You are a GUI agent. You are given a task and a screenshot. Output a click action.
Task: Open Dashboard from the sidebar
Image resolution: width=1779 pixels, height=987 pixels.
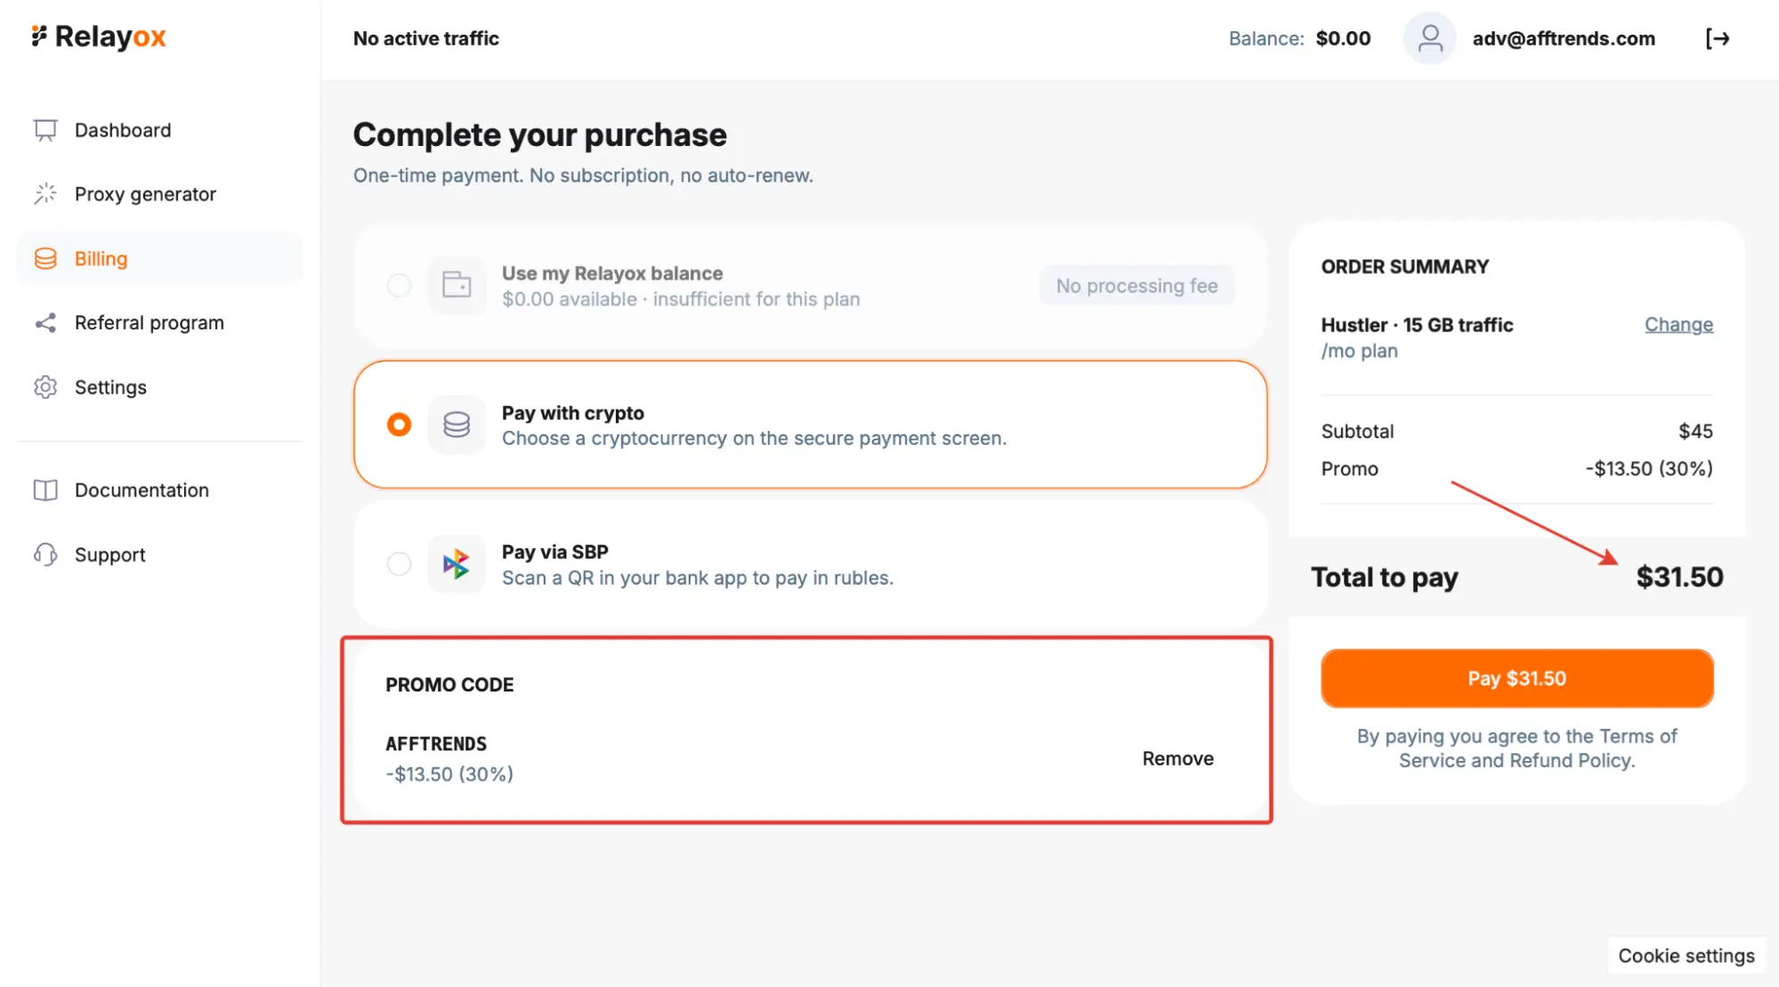click(x=160, y=130)
